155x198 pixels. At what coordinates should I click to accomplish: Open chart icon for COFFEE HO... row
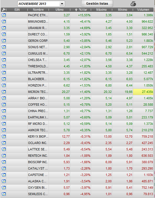[3, 105]
